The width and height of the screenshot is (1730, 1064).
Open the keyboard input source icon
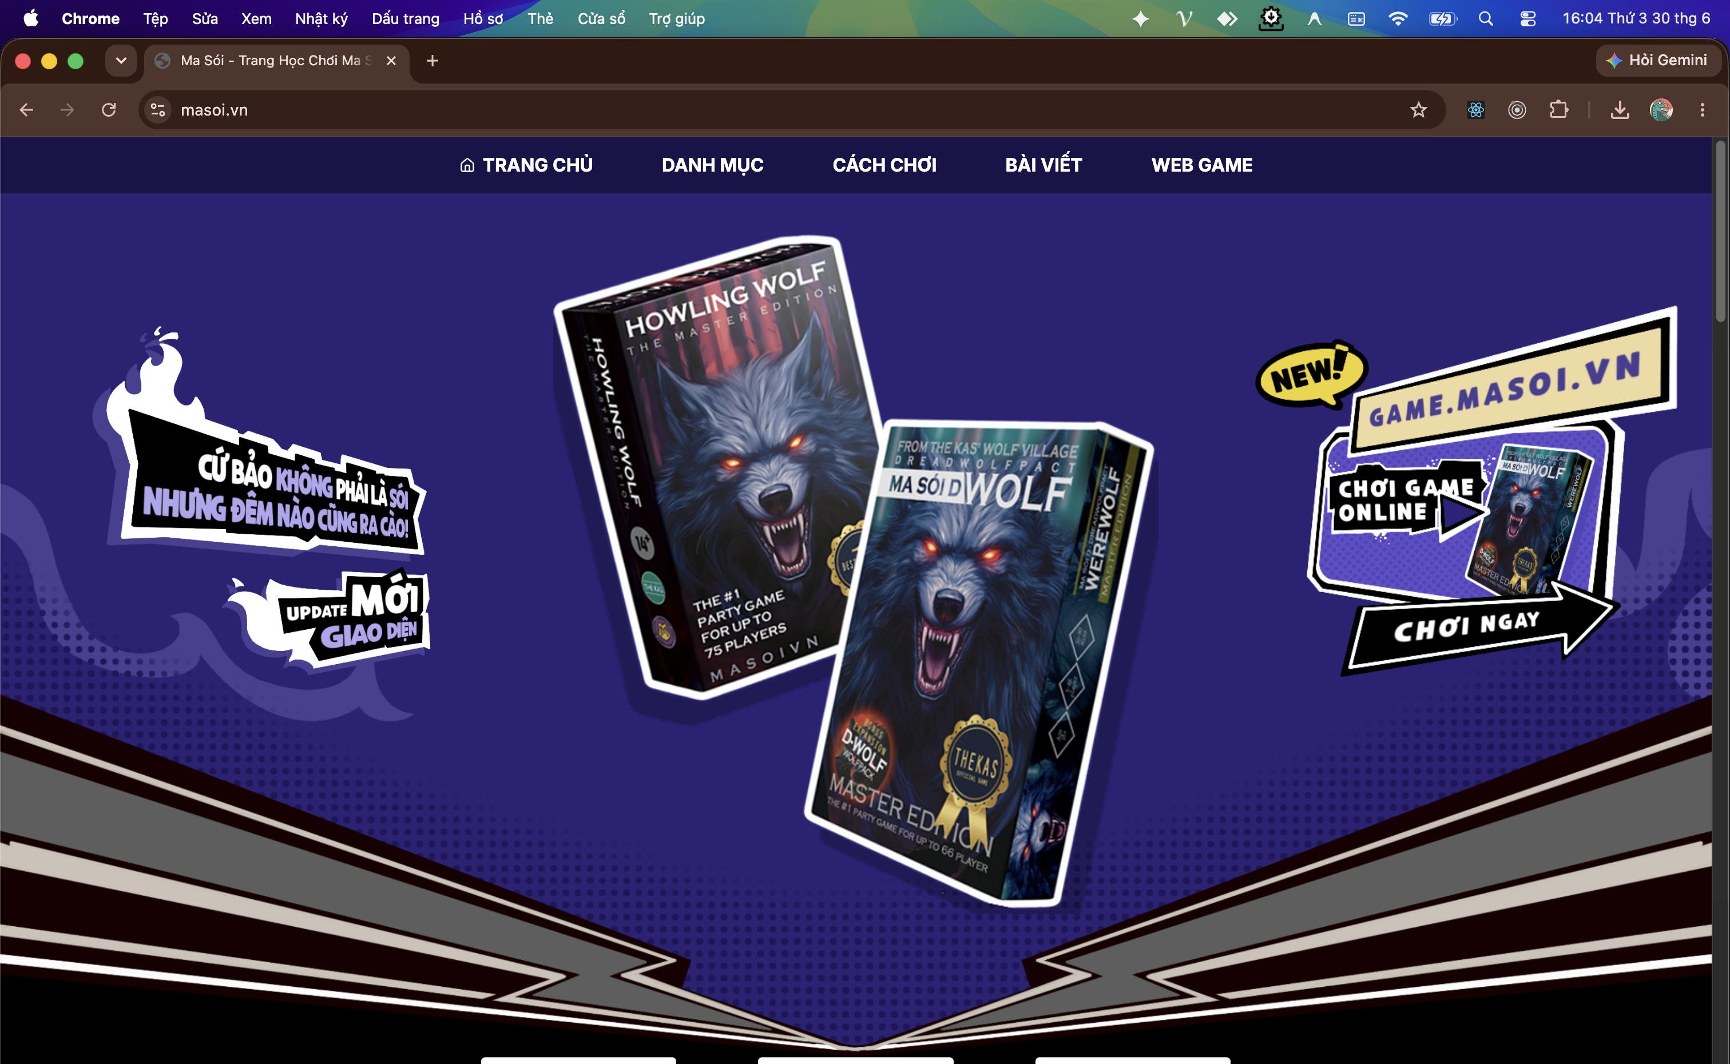(1356, 18)
